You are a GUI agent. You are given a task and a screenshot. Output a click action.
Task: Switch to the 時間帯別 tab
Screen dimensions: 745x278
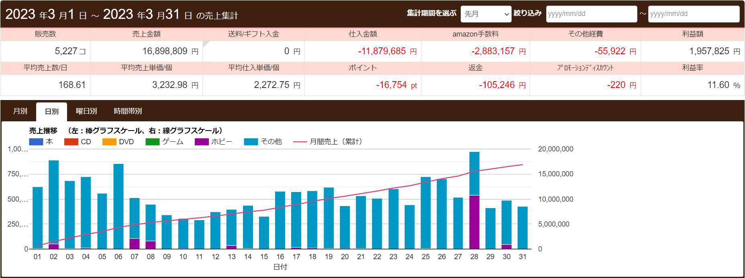point(128,111)
